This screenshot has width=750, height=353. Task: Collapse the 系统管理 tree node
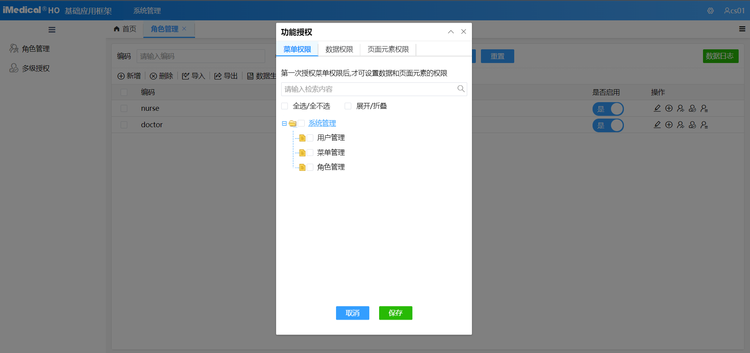pyautogui.click(x=284, y=123)
